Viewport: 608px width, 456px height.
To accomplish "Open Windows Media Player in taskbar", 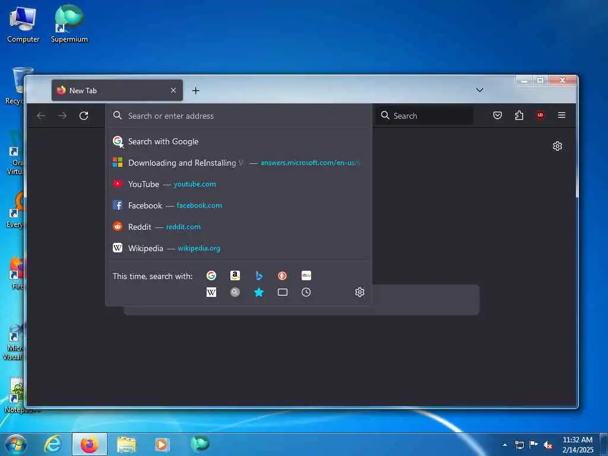I will [x=162, y=444].
